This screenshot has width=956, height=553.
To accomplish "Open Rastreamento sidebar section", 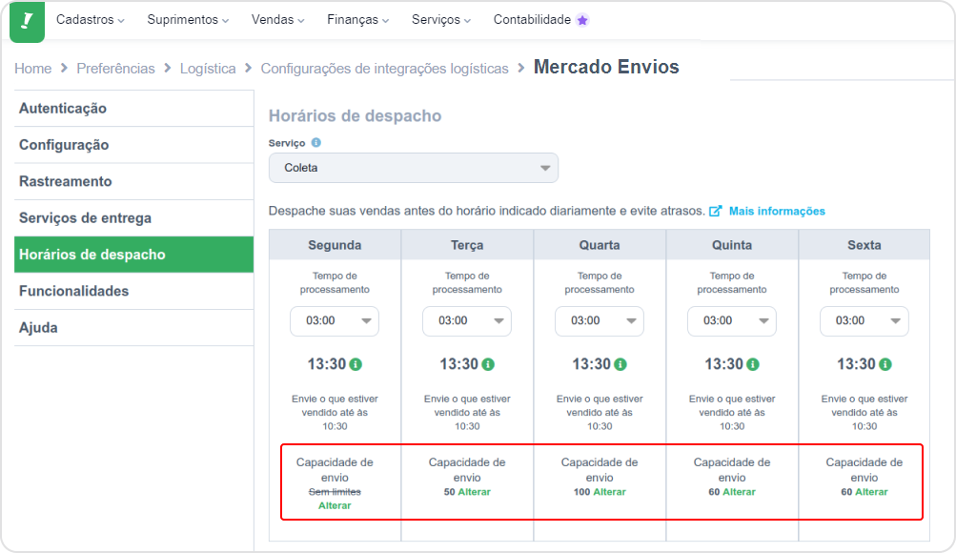I will 133,182.
